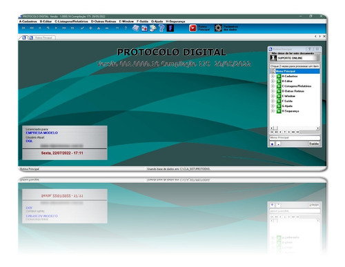Switch to the Rotina Principal tab
This screenshot has width=345, height=267.
[x=41, y=37]
